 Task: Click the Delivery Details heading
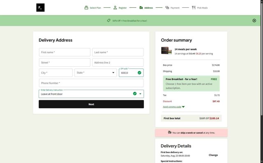pyautogui.click(x=176, y=146)
